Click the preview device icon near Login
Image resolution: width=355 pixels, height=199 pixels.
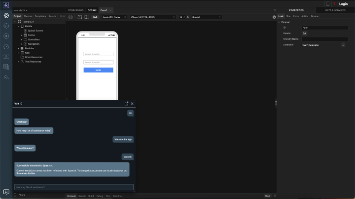tap(327, 3)
